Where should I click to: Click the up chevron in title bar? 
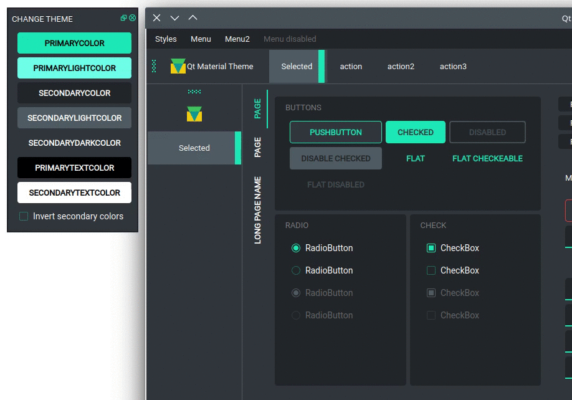point(193,17)
